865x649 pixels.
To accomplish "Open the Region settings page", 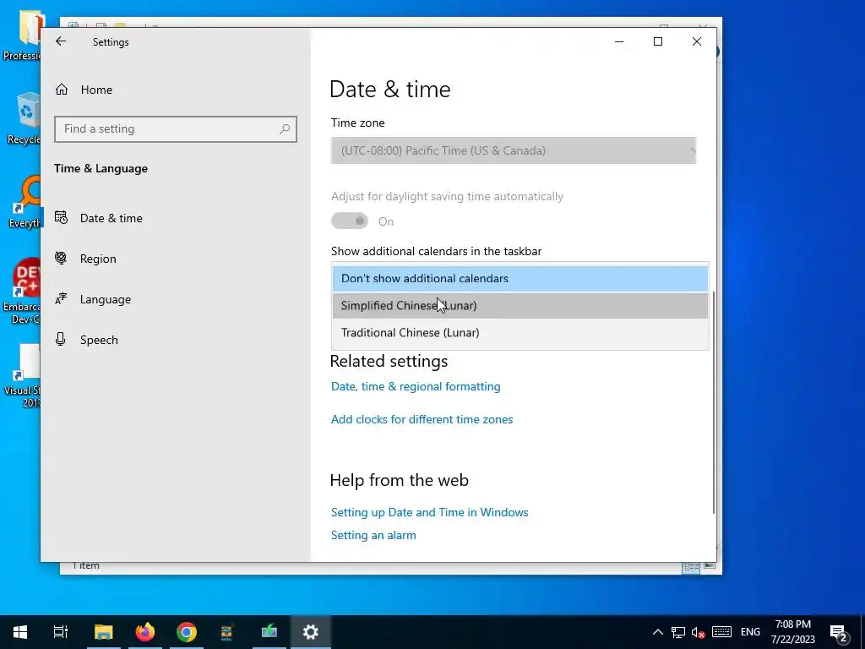I will [98, 259].
